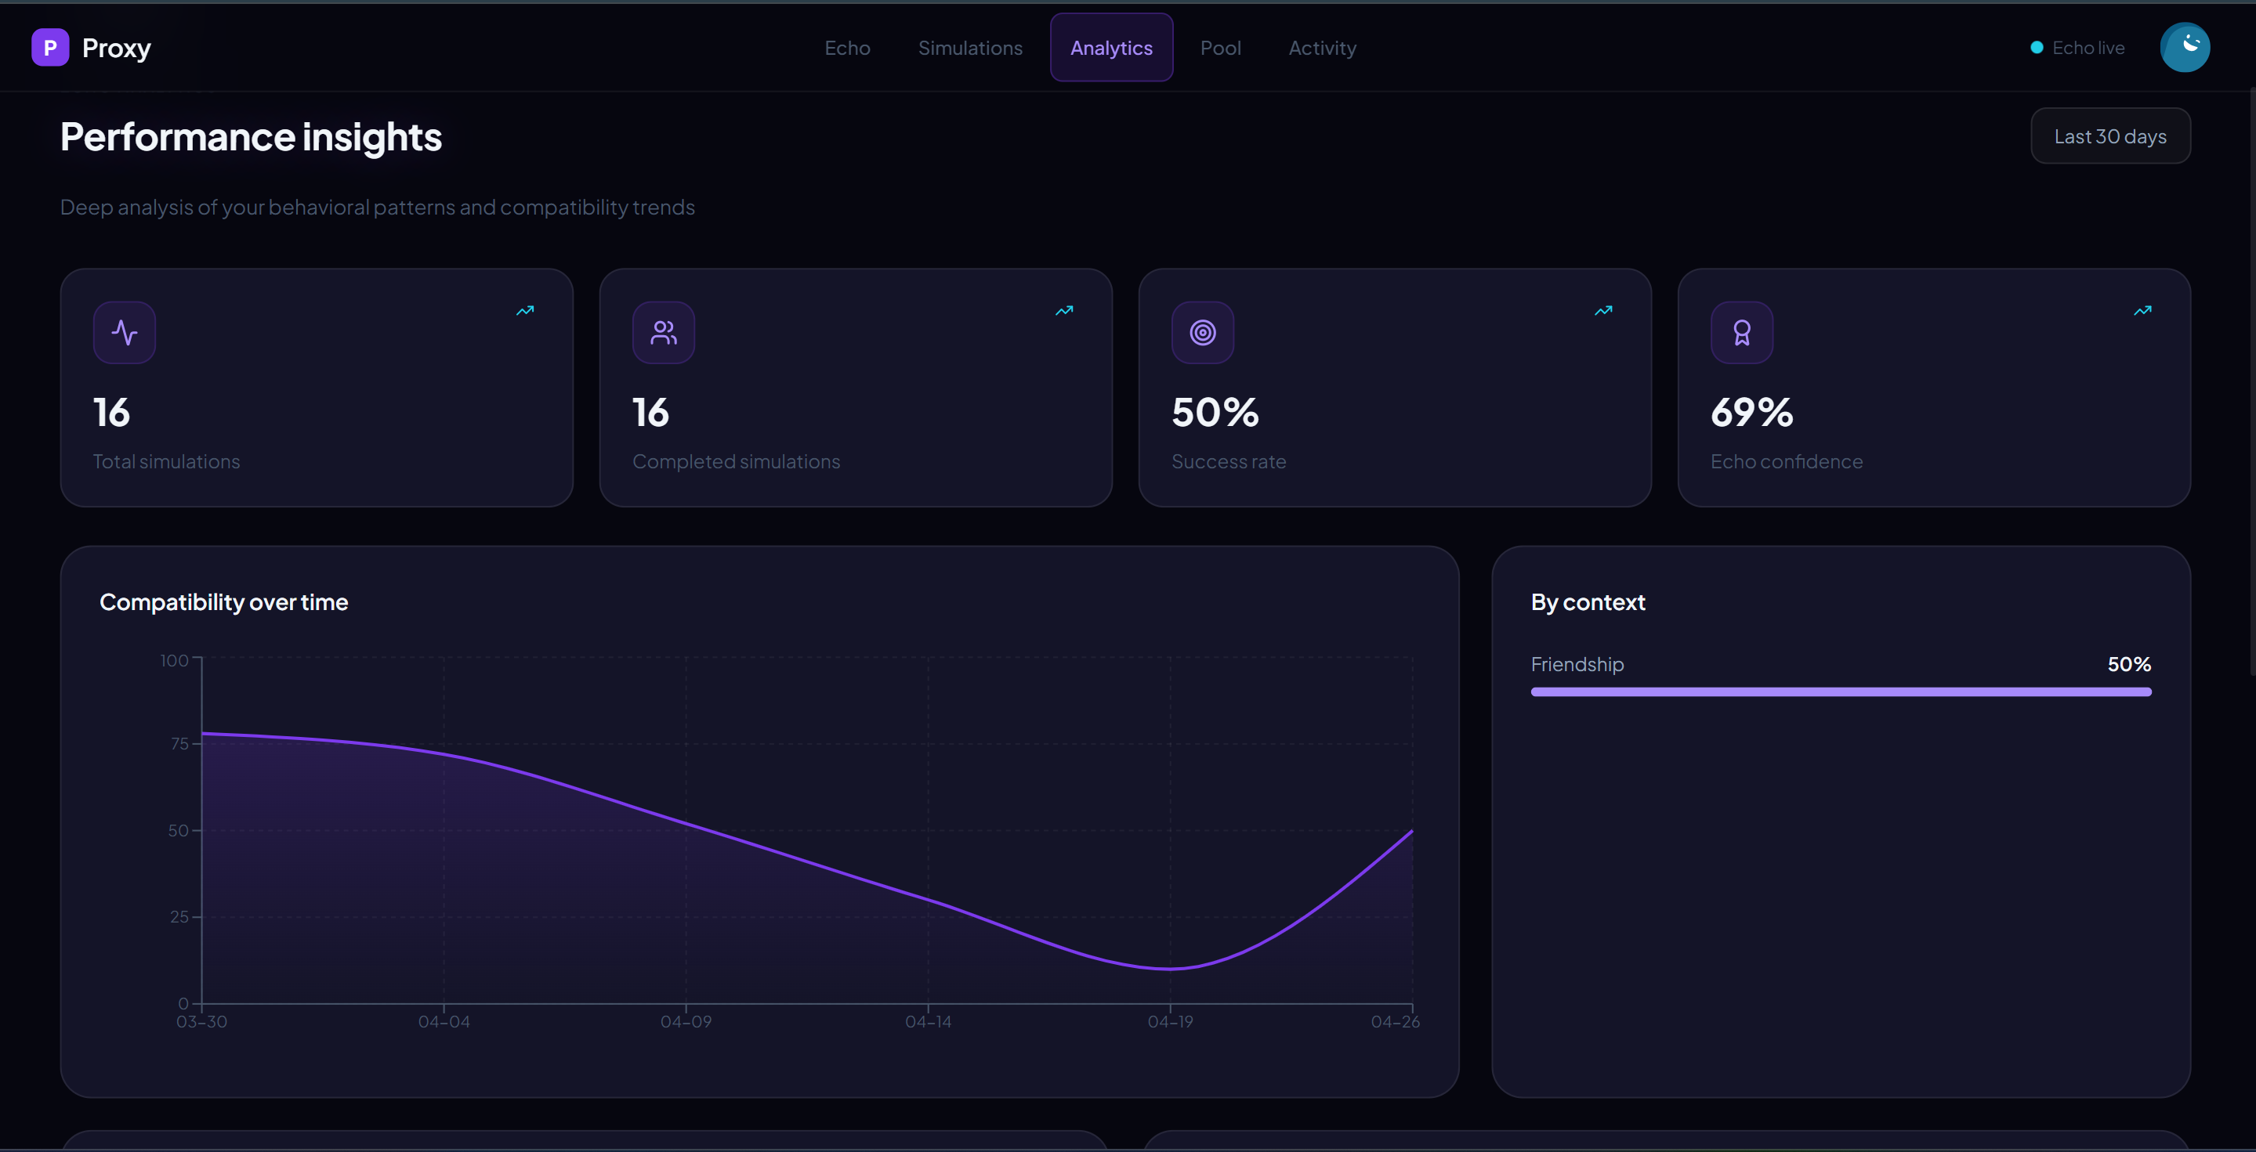The image size is (2256, 1152).
Task: Select the Activity tab
Action: 1321,48
